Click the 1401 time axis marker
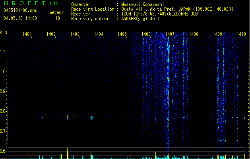This screenshot has height=159, width=250. coord(27,34)
